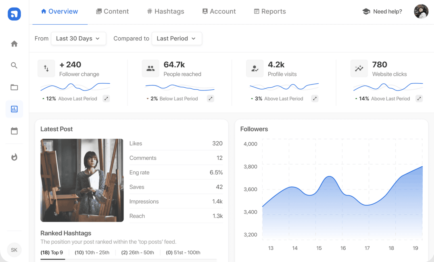Click the flame trending sidebar icon
The height and width of the screenshot is (262, 434).
(x=14, y=157)
